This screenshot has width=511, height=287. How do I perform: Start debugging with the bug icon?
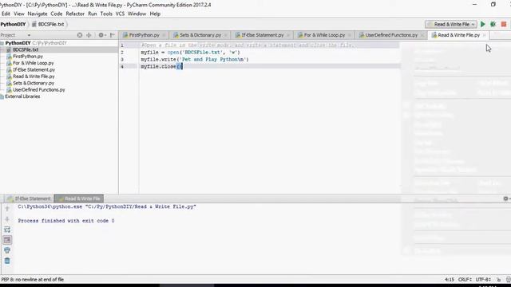coord(493,25)
